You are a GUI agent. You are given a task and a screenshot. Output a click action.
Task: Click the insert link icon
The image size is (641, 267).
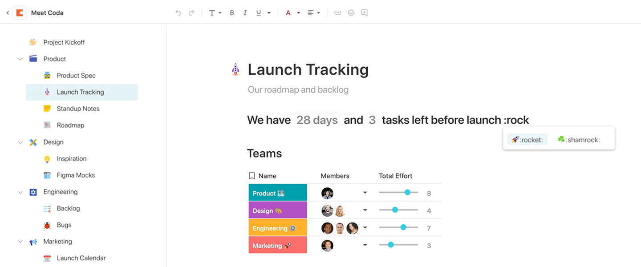click(338, 13)
